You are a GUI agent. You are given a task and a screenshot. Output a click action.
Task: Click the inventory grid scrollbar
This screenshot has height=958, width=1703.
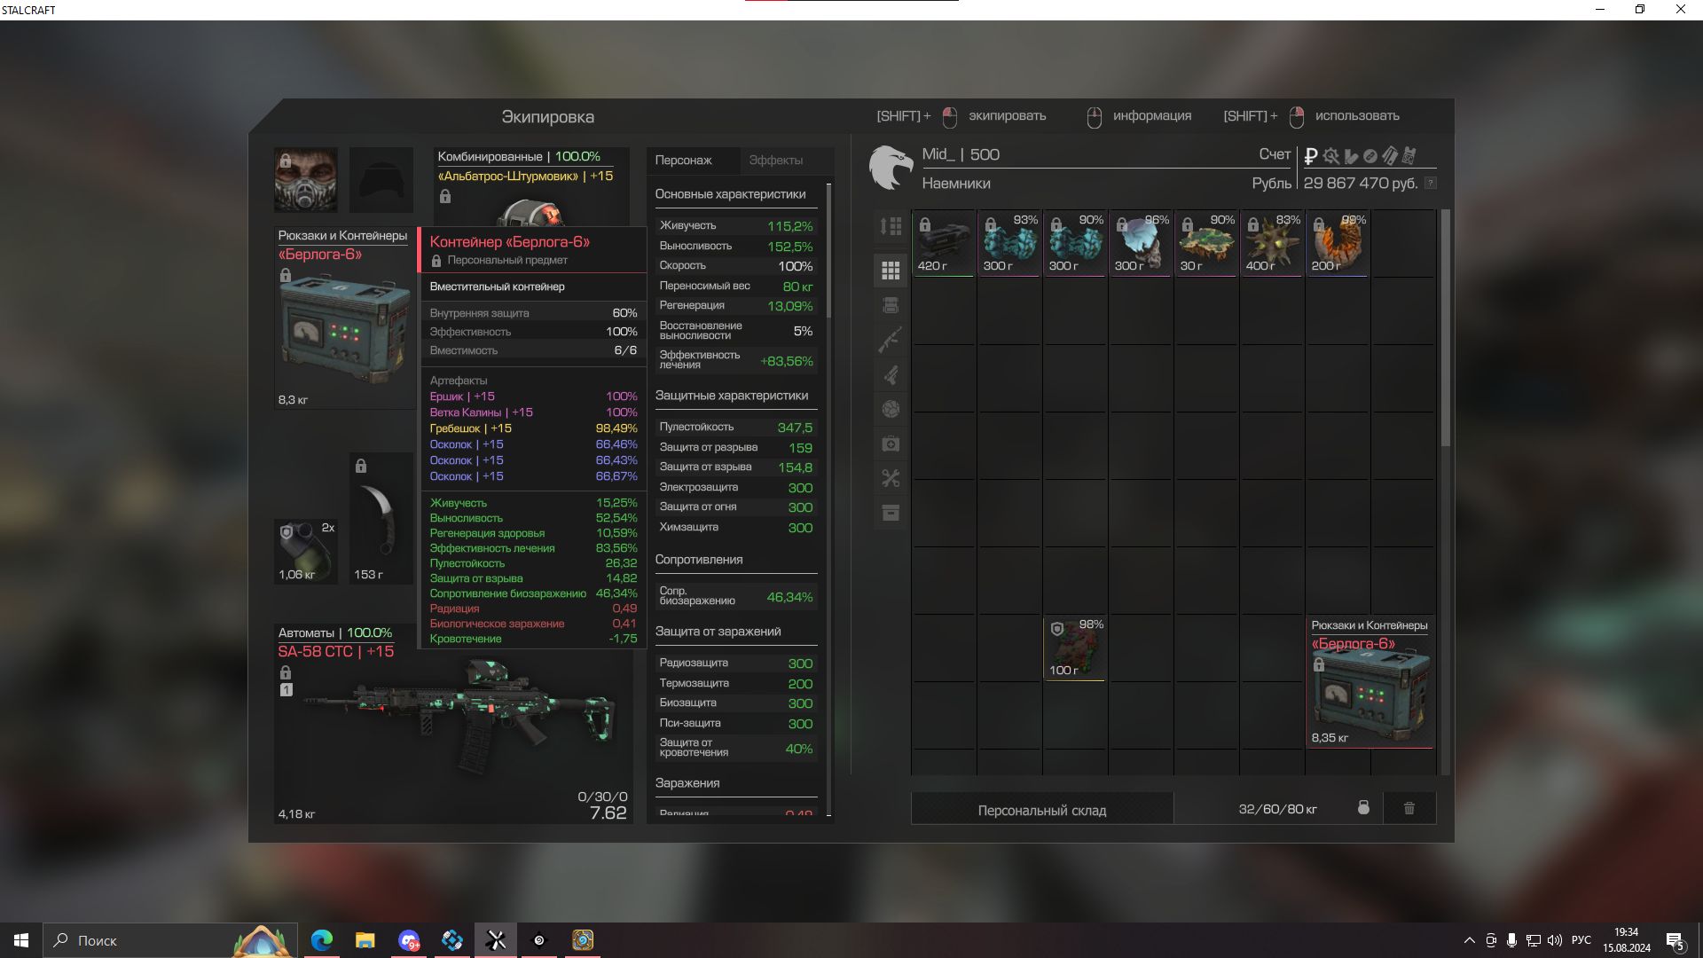(x=1445, y=328)
